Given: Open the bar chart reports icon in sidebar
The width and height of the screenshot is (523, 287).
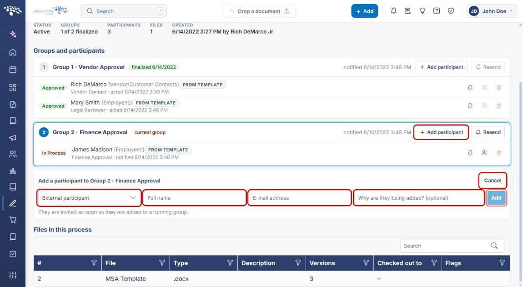Looking at the screenshot, I should [13, 171].
